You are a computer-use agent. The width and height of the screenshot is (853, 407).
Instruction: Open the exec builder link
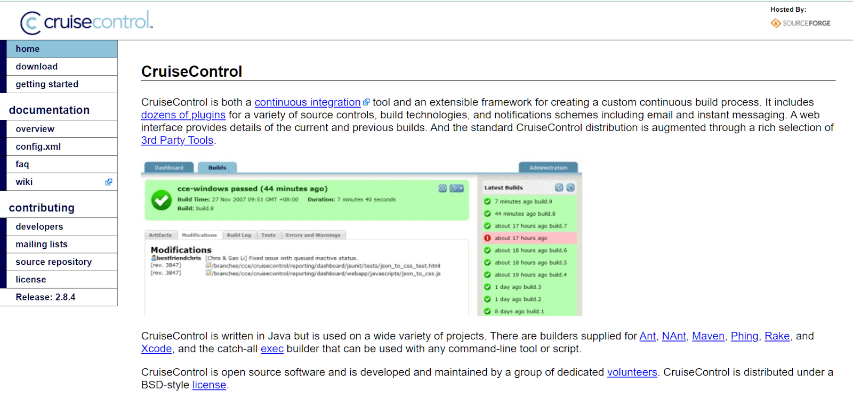[x=272, y=349]
